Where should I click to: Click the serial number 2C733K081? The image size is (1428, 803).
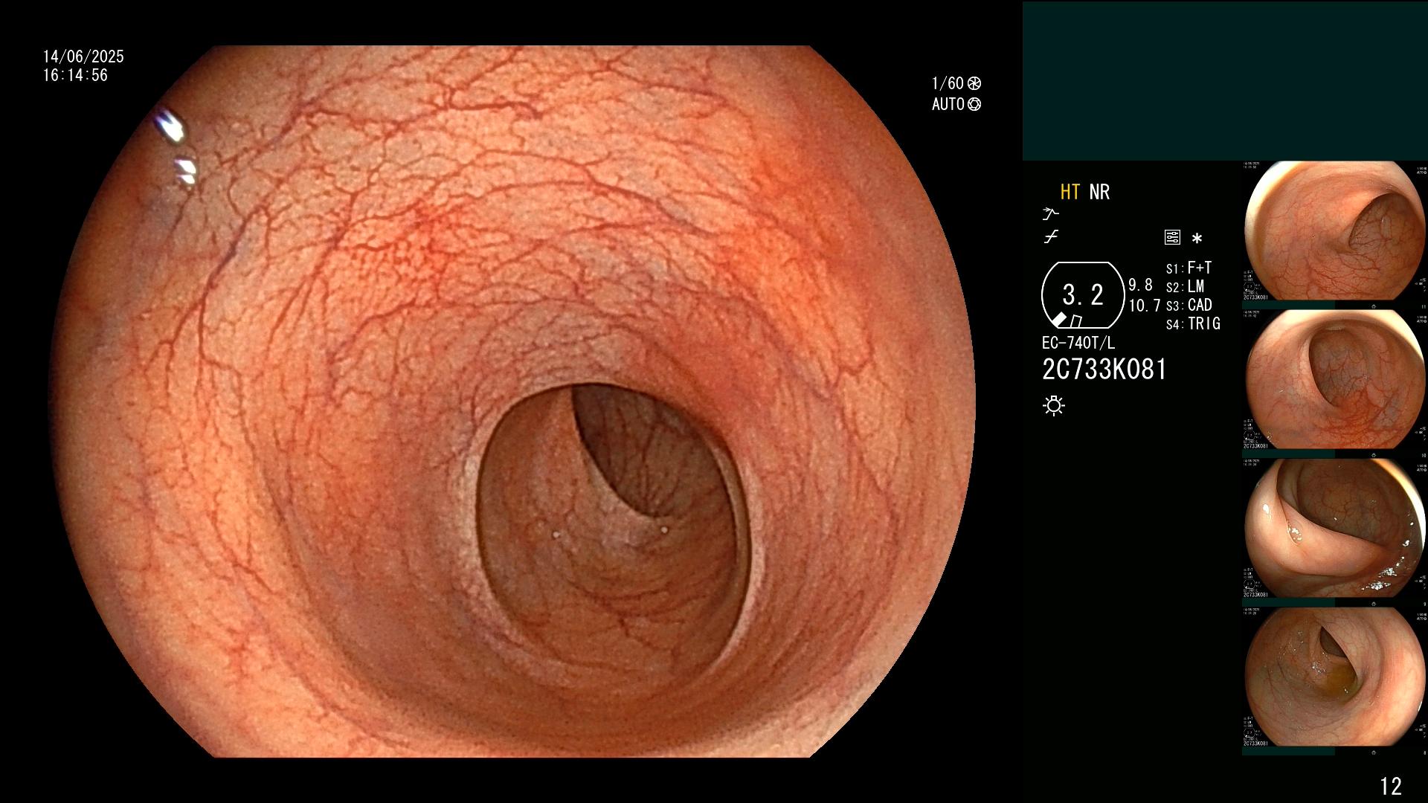[x=1104, y=370]
